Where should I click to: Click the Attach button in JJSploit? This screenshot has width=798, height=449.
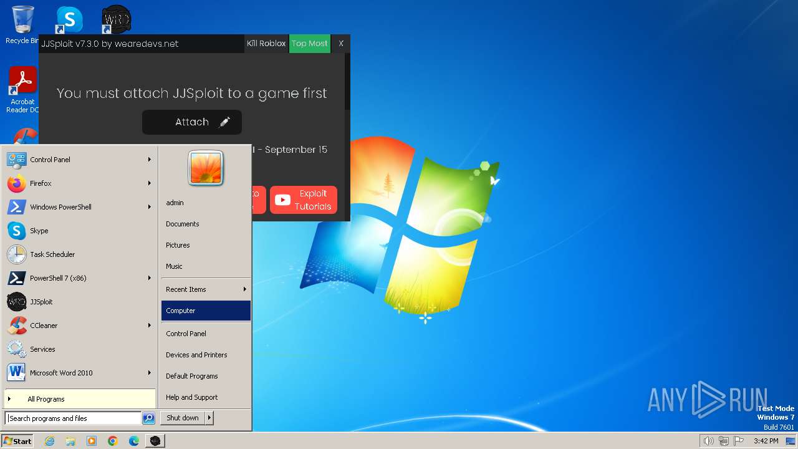[192, 122]
